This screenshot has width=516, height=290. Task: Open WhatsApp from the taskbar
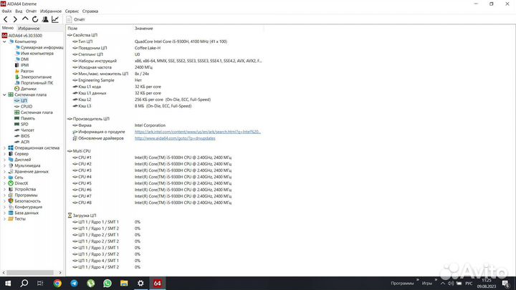coord(107,284)
